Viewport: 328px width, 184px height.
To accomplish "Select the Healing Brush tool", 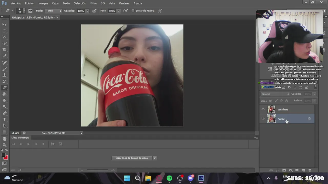I will 5,63.
